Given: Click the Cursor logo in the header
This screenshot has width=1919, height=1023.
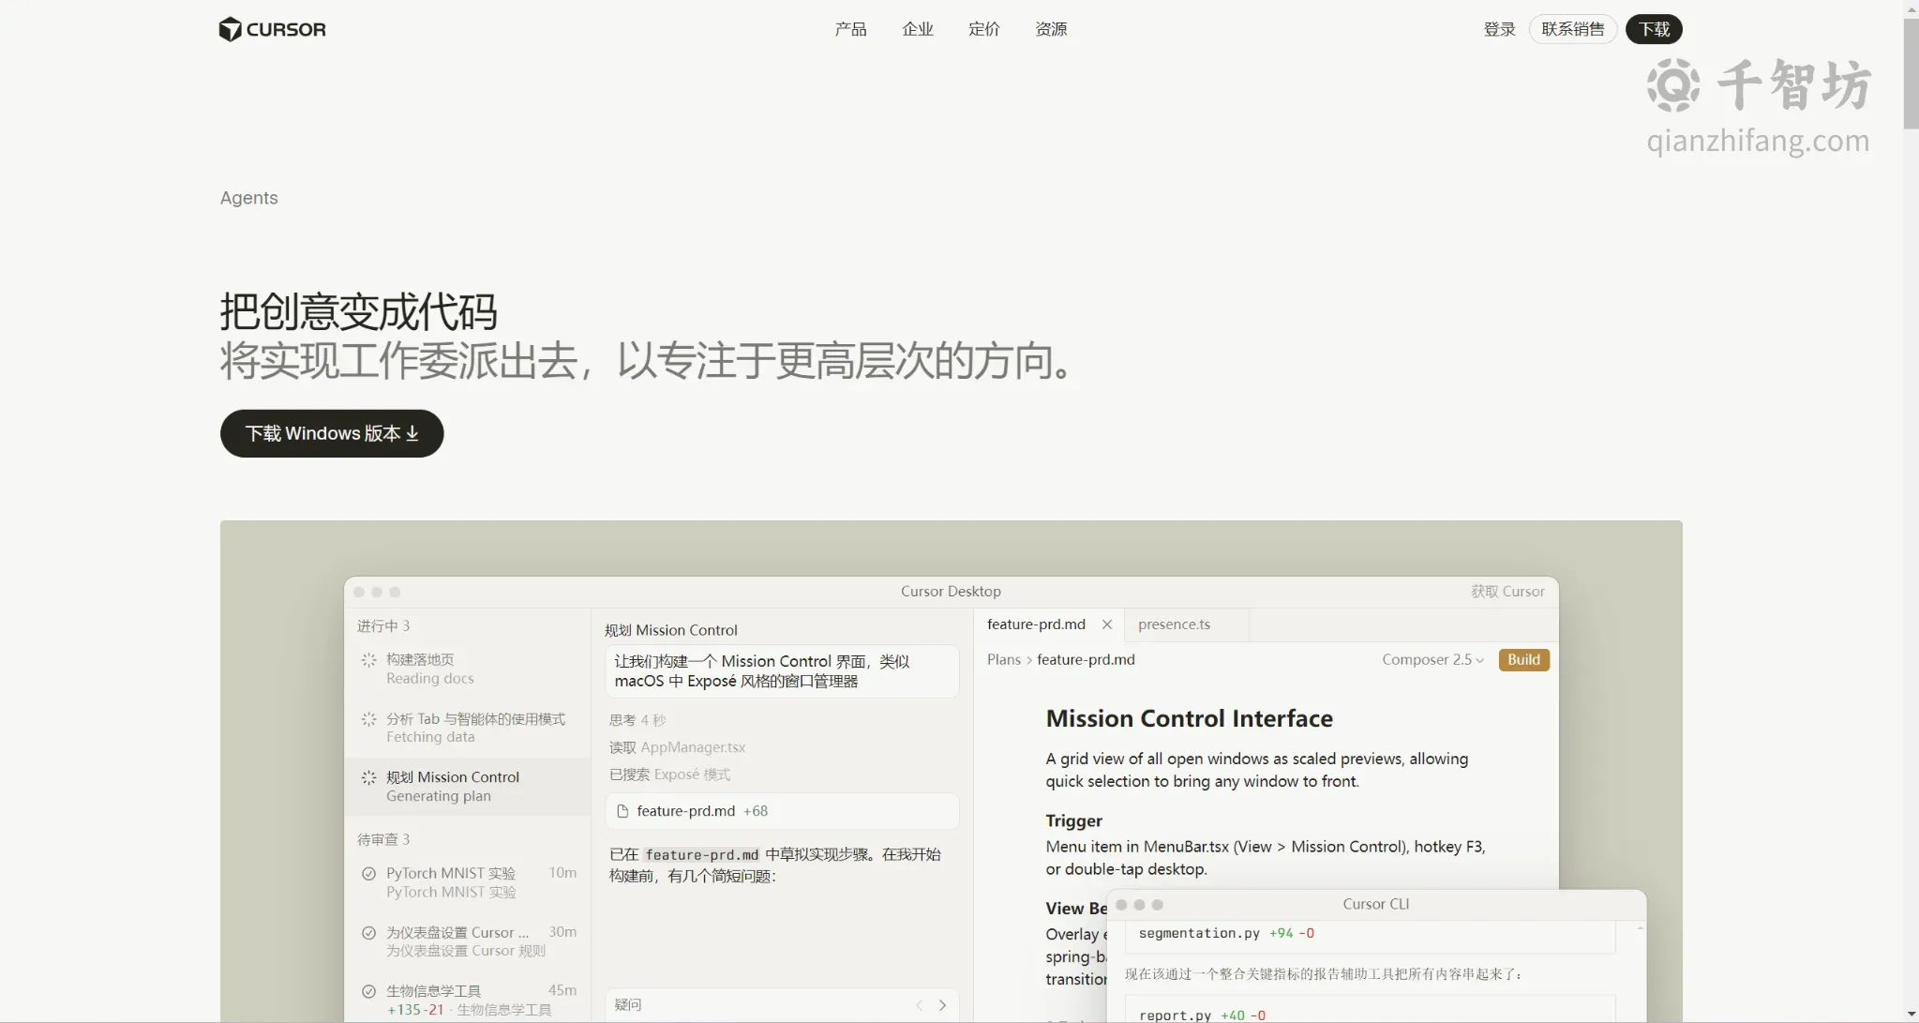Looking at the screenshot, I should [272, 29].
